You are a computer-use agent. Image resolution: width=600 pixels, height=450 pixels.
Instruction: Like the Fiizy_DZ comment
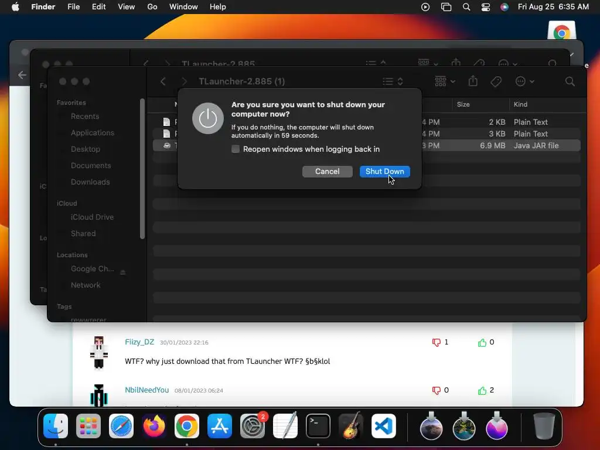pyautogui.click(x=482, y=342)
